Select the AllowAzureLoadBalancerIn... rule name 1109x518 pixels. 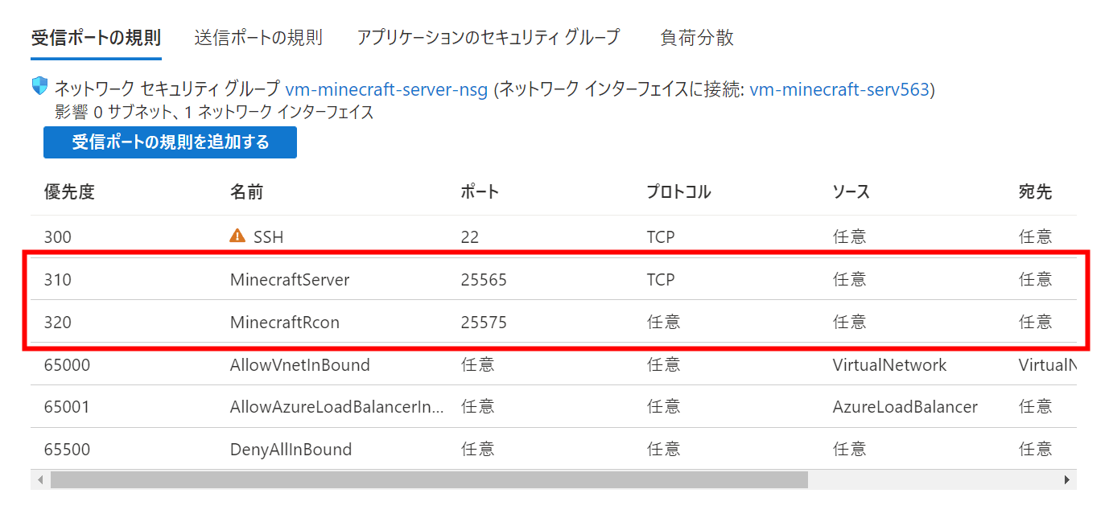[x=337, y=407]
